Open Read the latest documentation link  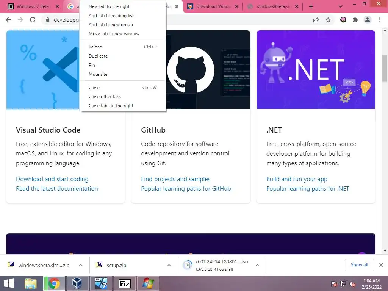[x=57, y=189]
